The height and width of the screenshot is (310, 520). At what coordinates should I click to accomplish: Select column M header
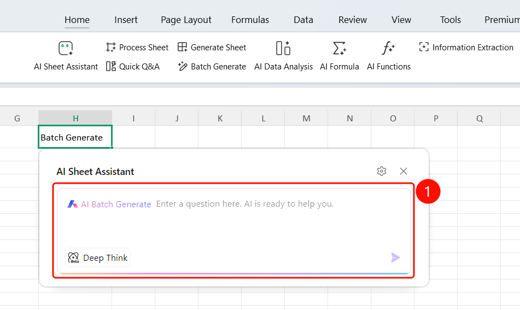coord(306,118)
